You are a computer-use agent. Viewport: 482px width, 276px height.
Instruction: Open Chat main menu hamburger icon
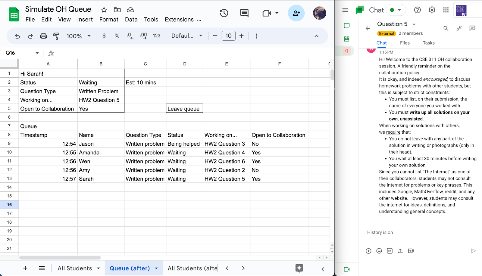coord(346,10)
